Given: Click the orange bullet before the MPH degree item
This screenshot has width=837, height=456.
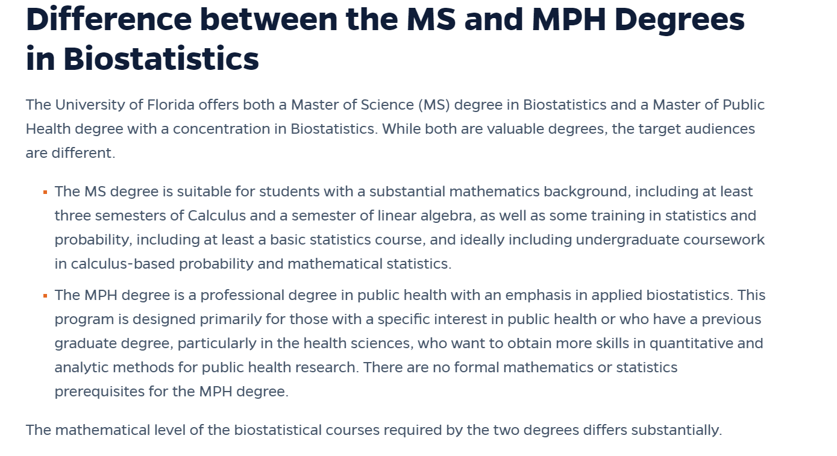Looking at the screenshot, I should click(x=45, y=296).
